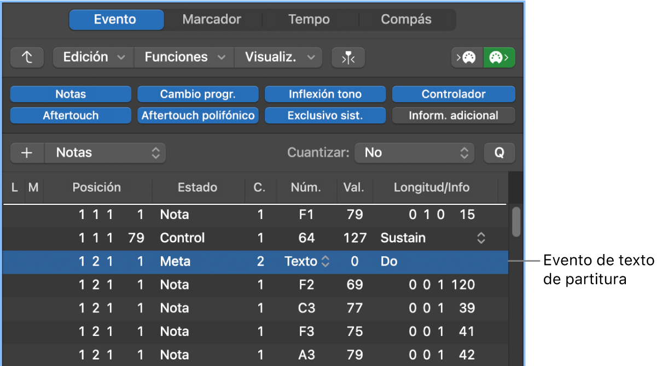Toggle the Inform. adicional filter
Screen dimensions: 662x366
pyautogui.click(x=453, y=115)
